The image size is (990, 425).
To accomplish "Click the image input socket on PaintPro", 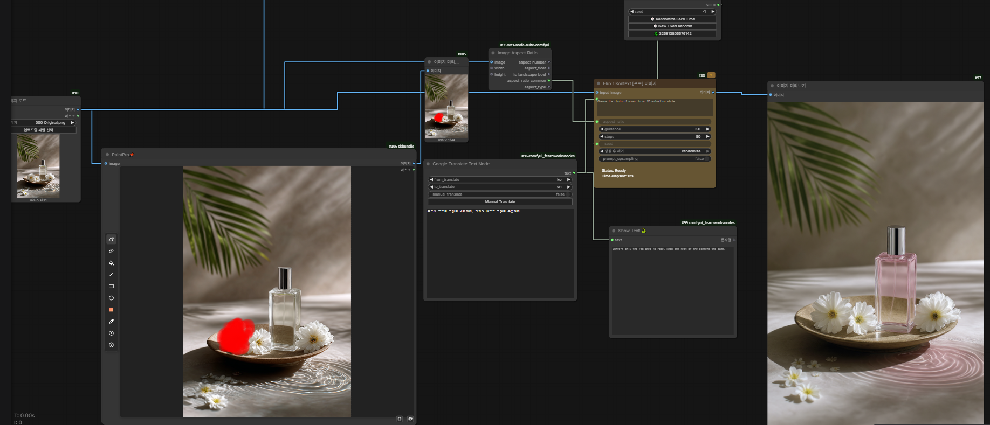I will (106, 163).
